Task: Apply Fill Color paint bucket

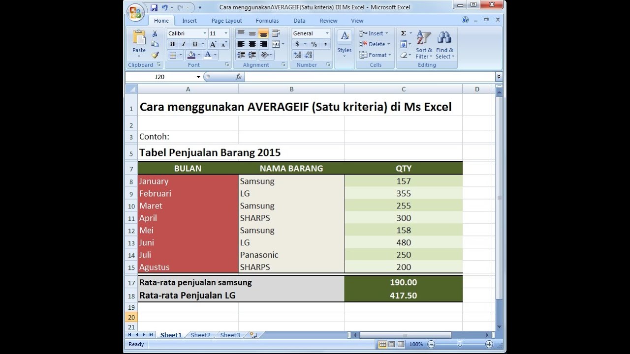Action: point(191,55)
